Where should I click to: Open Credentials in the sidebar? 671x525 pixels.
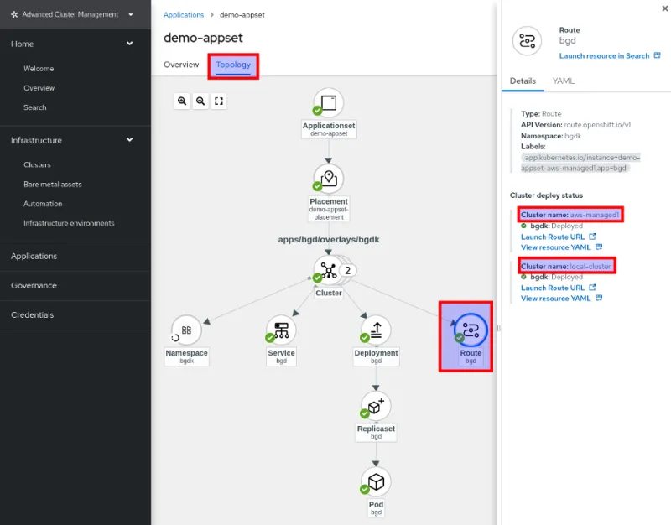pyautogui.click(x=33, y=314)
